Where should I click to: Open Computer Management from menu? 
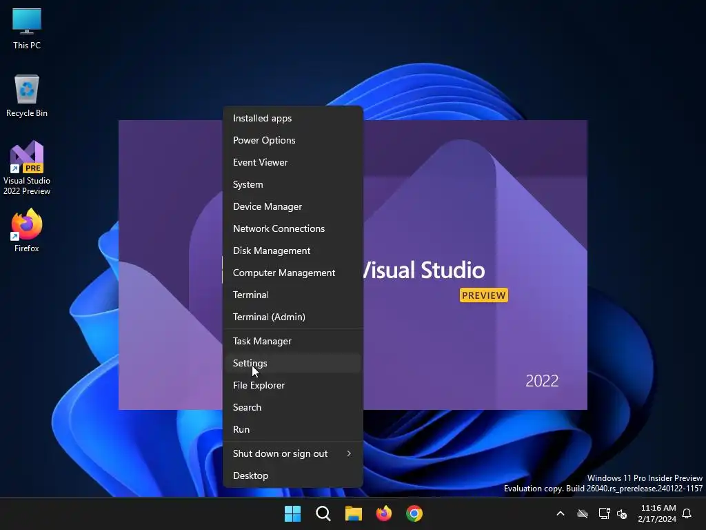coord(292,273)
